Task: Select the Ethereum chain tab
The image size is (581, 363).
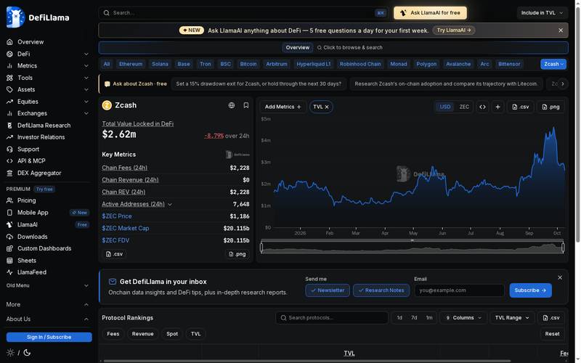Action: click(131, 64)
